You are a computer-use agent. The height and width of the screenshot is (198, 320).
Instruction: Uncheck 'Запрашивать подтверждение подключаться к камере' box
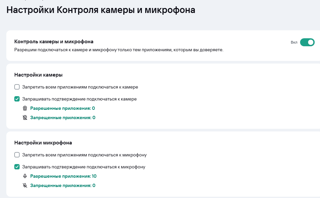click(17, 99)
